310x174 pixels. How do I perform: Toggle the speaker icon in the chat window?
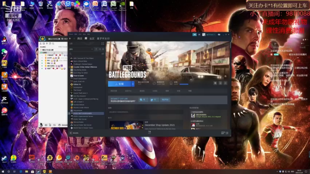(x=46, y=125)
